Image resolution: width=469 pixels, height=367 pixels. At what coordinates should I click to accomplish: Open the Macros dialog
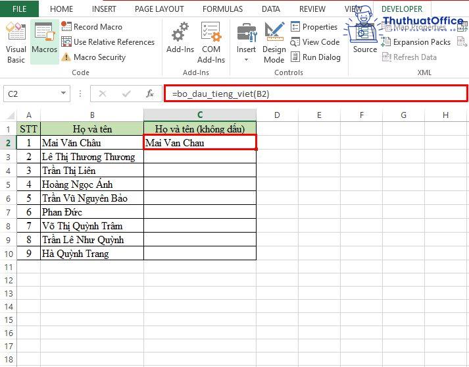44,42
